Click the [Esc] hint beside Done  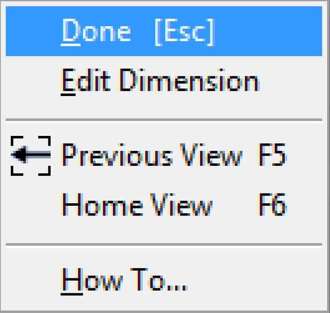[x=184, y=31]
